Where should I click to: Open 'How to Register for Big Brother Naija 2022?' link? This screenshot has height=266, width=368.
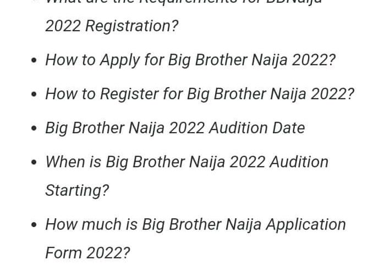pos(199,94)
